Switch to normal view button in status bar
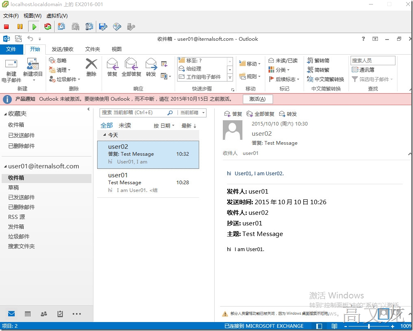 (x=319, y=326)
